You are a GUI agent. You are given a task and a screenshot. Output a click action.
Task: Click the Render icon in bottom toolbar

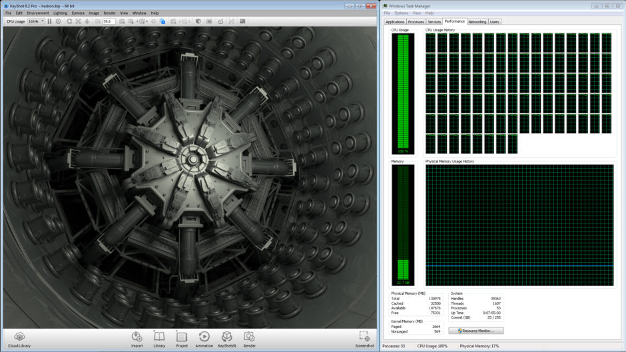coord(249,339)
